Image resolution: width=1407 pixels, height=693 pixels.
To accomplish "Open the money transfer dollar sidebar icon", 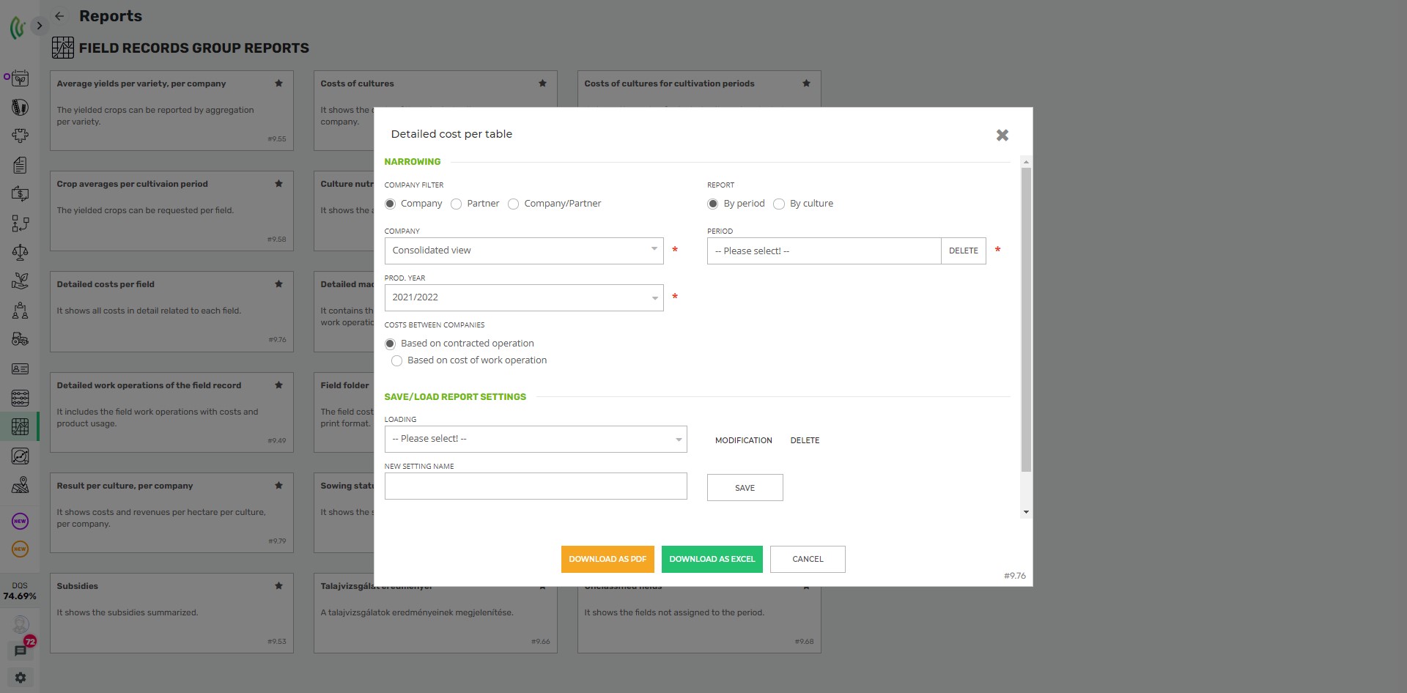I will coord(20,194).
